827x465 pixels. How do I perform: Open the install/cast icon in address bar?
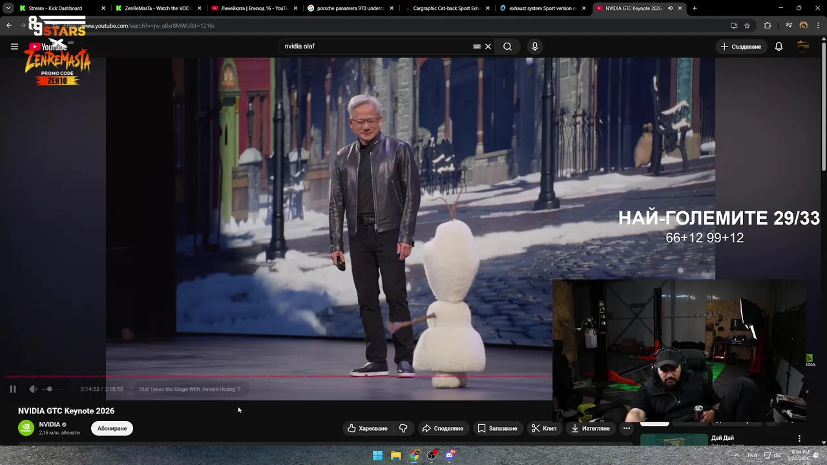[734, 26]
